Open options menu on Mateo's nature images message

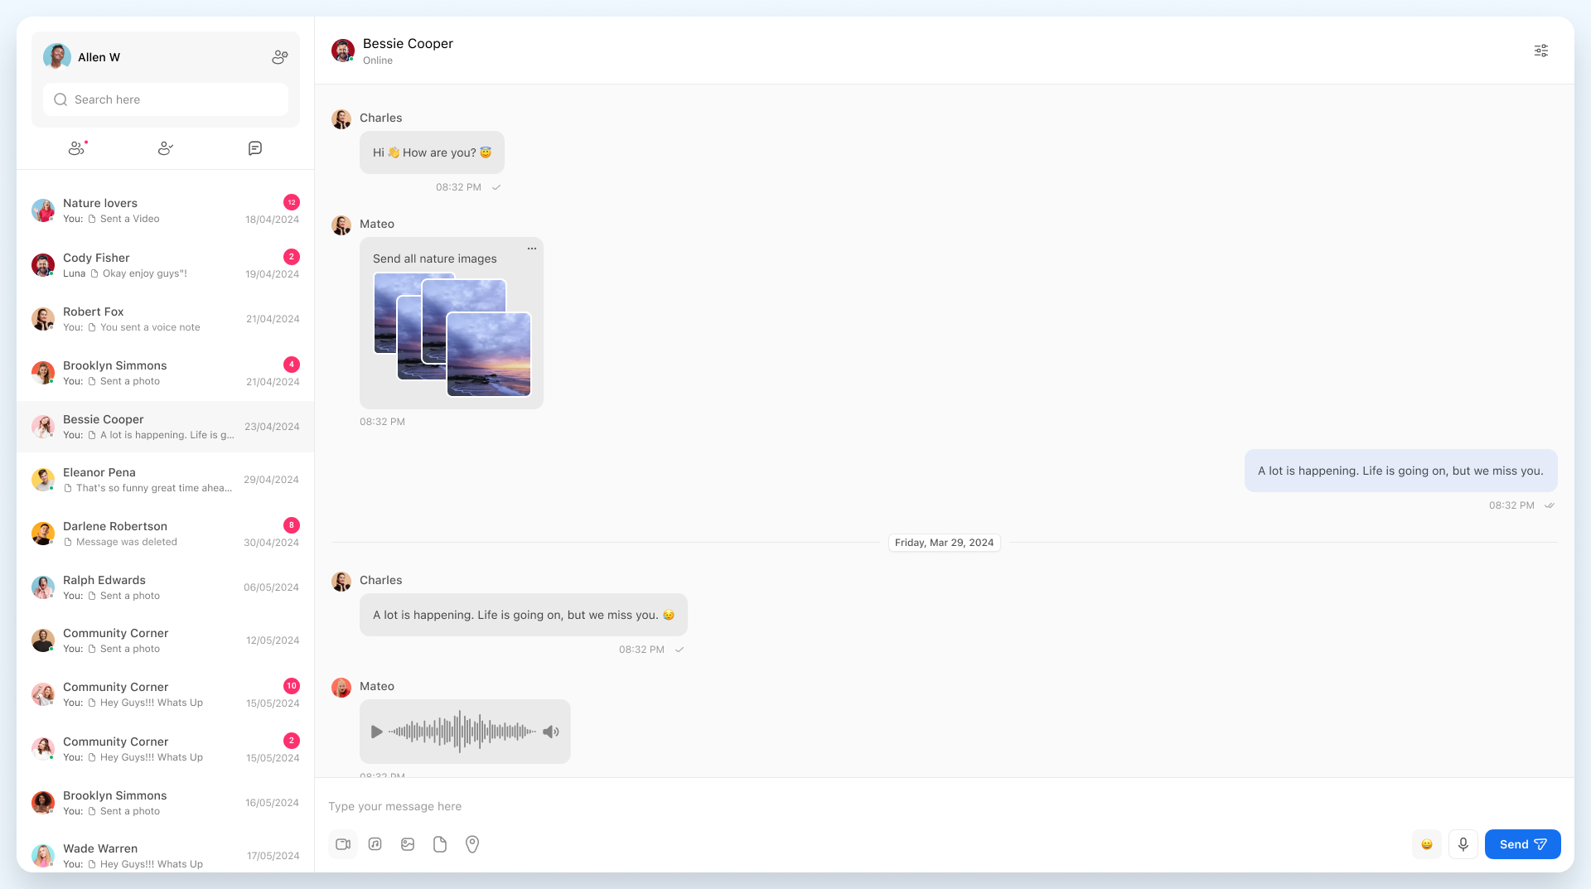tap(531, 248)
